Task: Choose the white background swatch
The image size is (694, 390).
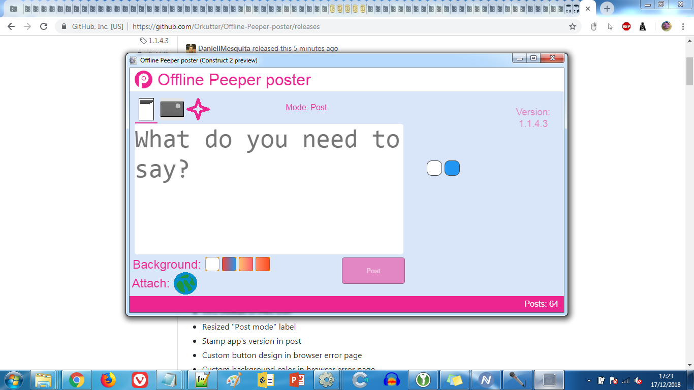Action: pos(212,264)
